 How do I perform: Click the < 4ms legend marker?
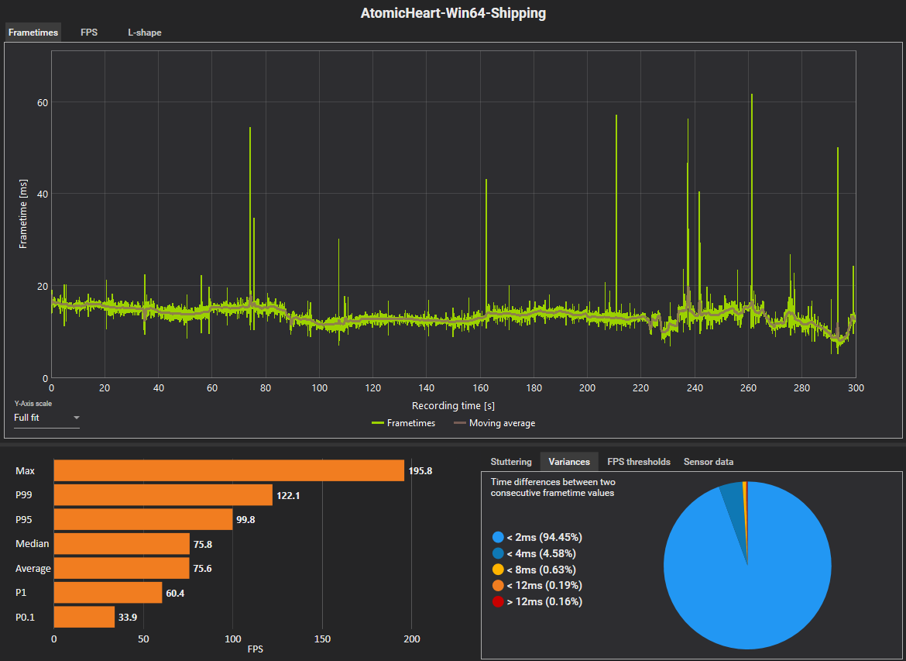pyautogui.click(x=497, y=553)
